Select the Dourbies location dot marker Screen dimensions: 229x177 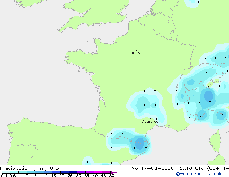[150, 118]
